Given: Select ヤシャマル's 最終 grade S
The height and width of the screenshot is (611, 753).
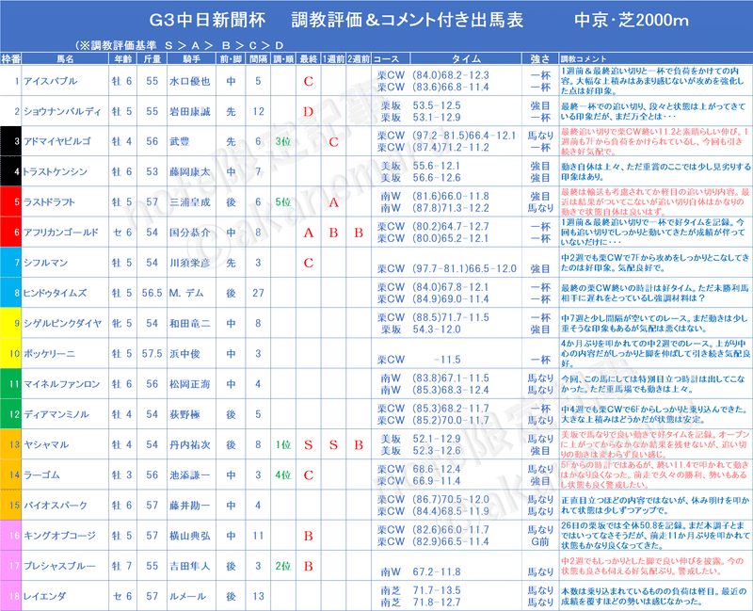Looking at the screenshot, I should pos(309,444).
